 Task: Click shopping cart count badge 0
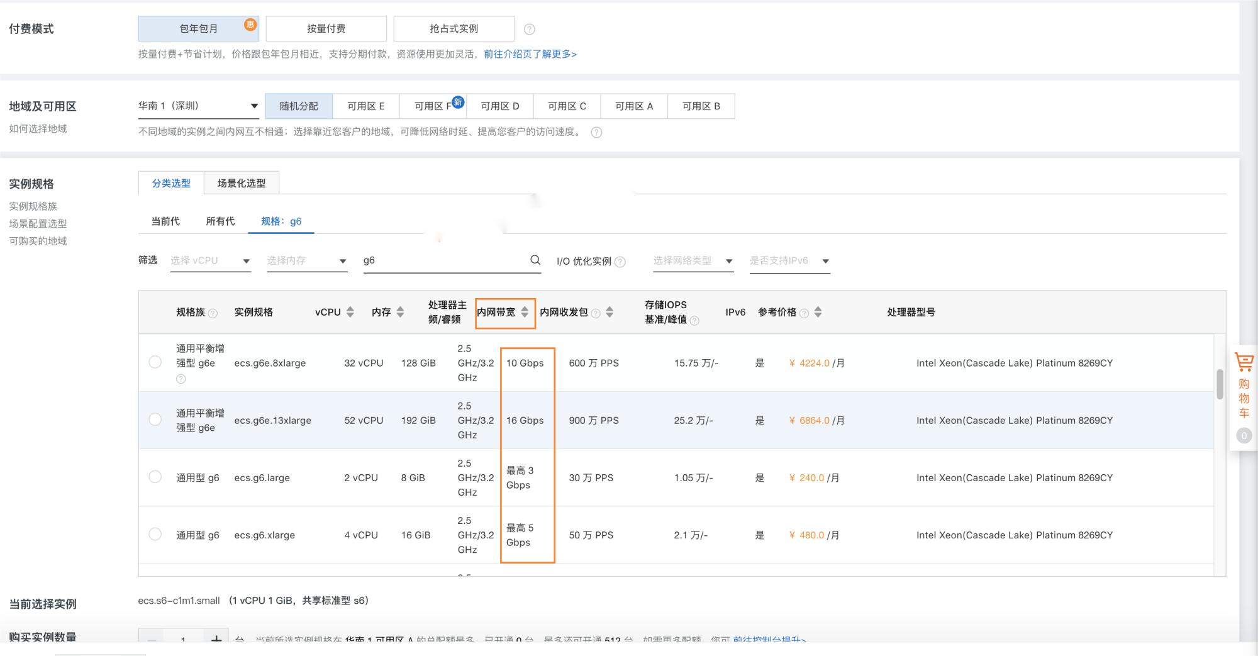coord(1244,436)
